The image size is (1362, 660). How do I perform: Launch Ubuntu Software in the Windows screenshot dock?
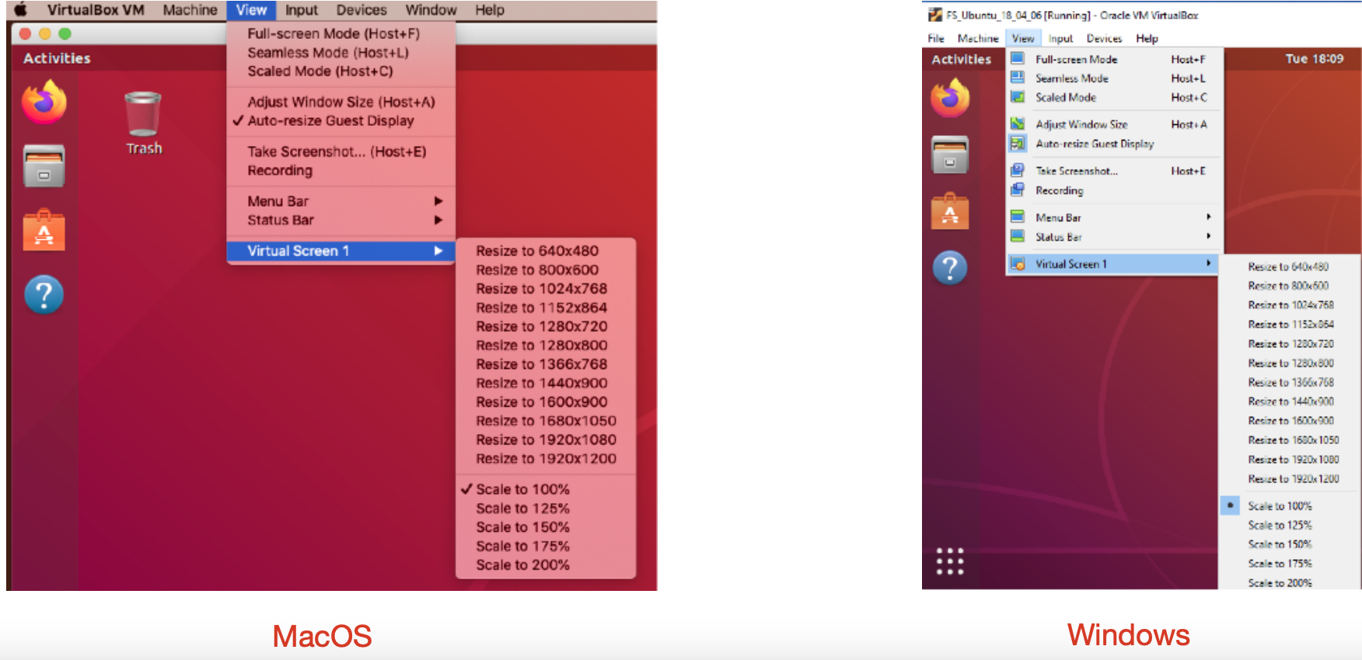pyautogui.click(x=950, y=212)
